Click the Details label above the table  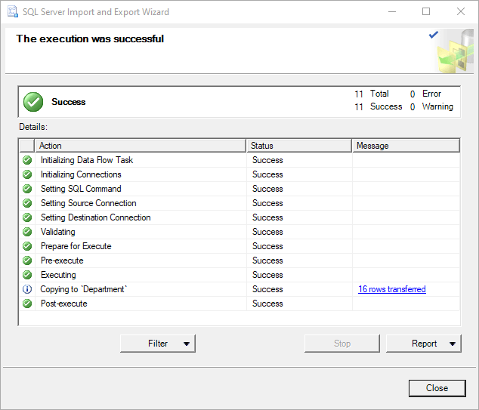pyautogui.click(x=33, y=127)
